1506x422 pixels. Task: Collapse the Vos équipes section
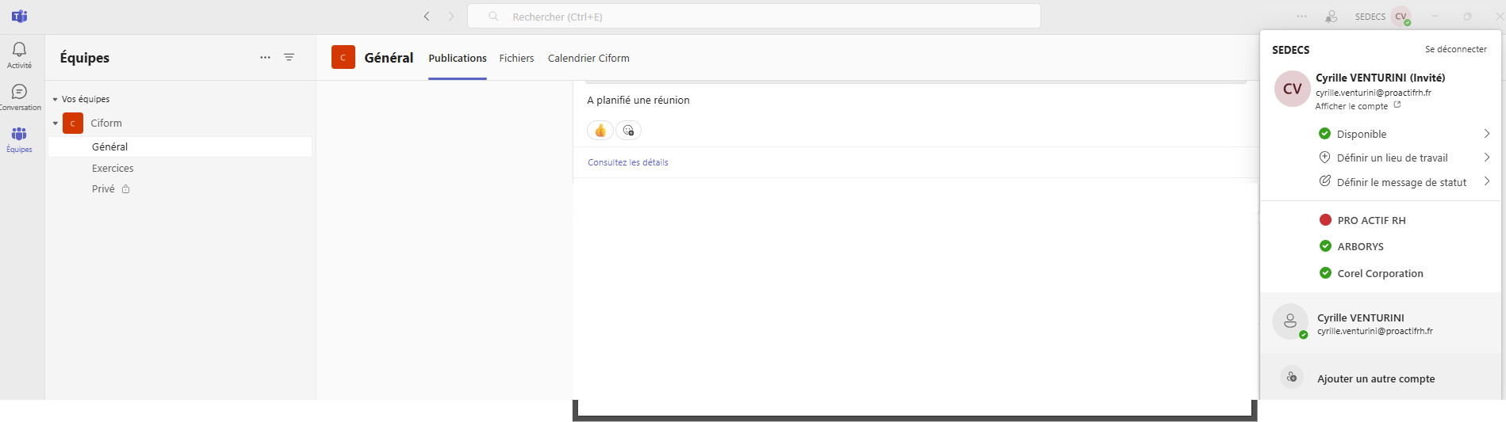tap(56, 99)
